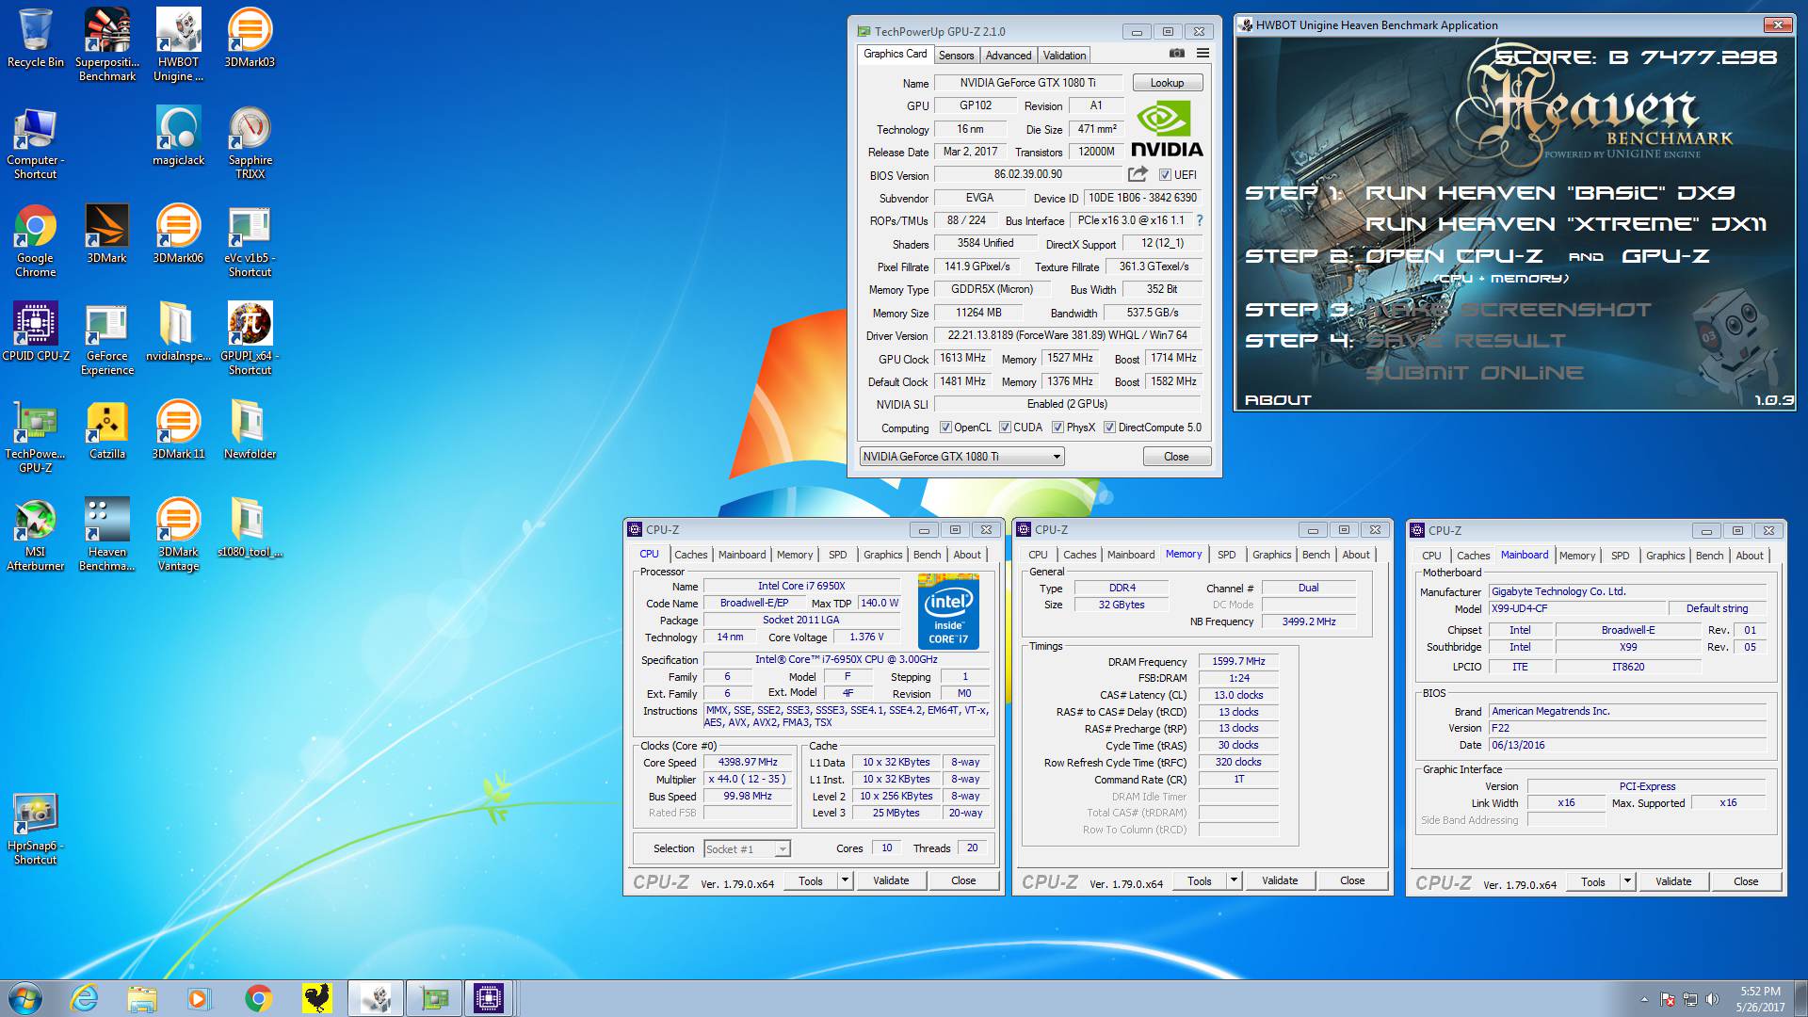The height and width of the screenshot is (1017, 1808).
Task: Click GPU-Z screenshot camera icon
Action: click(x=1176, y=54)
